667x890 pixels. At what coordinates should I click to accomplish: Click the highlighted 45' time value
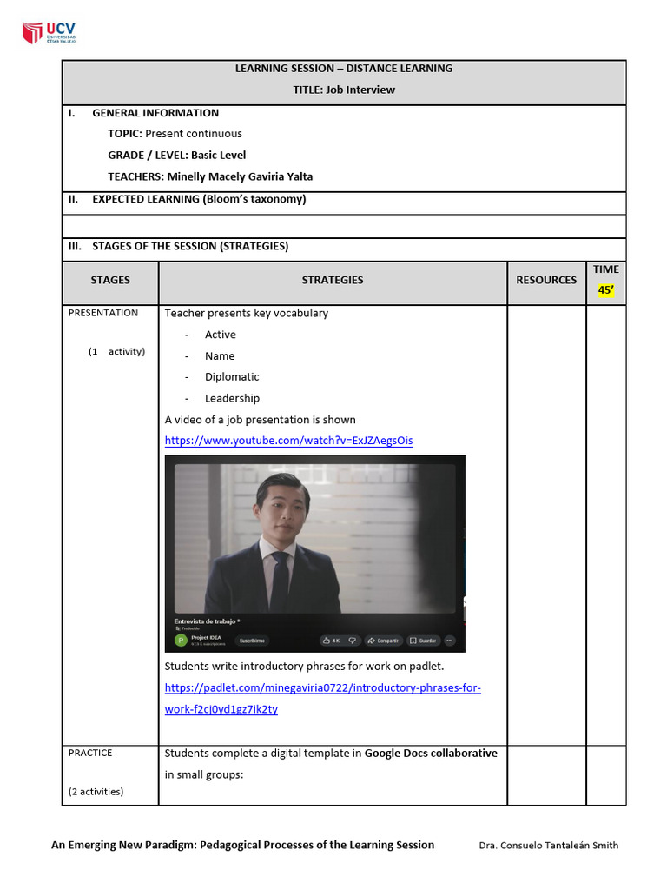click(x=605, y=290)
